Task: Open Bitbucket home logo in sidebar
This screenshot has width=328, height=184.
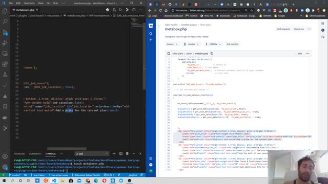Action: point(151,26)
